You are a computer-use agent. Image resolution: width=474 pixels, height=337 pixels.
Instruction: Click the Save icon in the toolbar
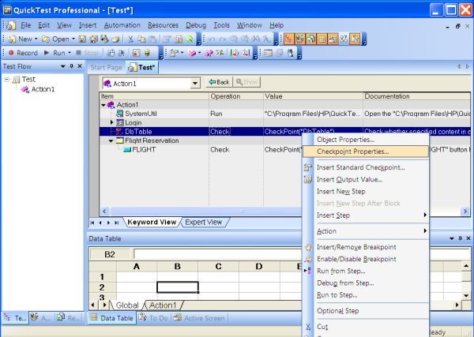82,39
